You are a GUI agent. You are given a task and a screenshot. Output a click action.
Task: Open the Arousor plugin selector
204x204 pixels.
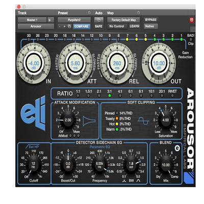tap(36, 27)
